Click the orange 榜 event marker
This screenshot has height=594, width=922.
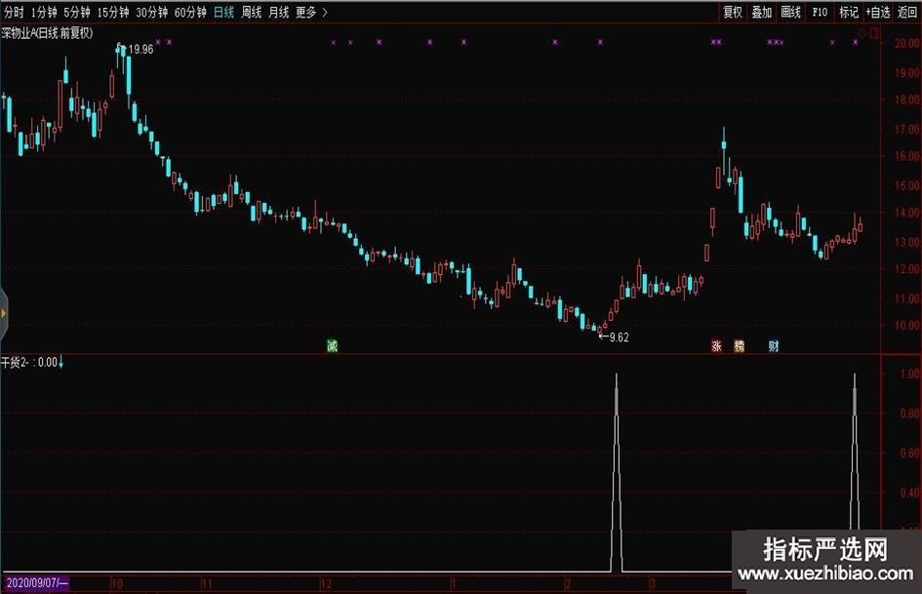[740, 346]
